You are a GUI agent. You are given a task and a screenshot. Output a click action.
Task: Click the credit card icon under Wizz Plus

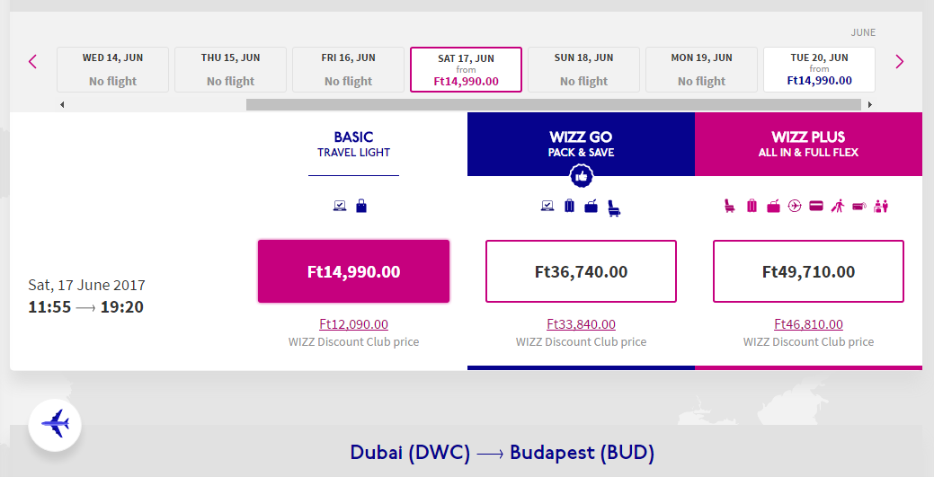pyautogui.click(x=816, y=207)
